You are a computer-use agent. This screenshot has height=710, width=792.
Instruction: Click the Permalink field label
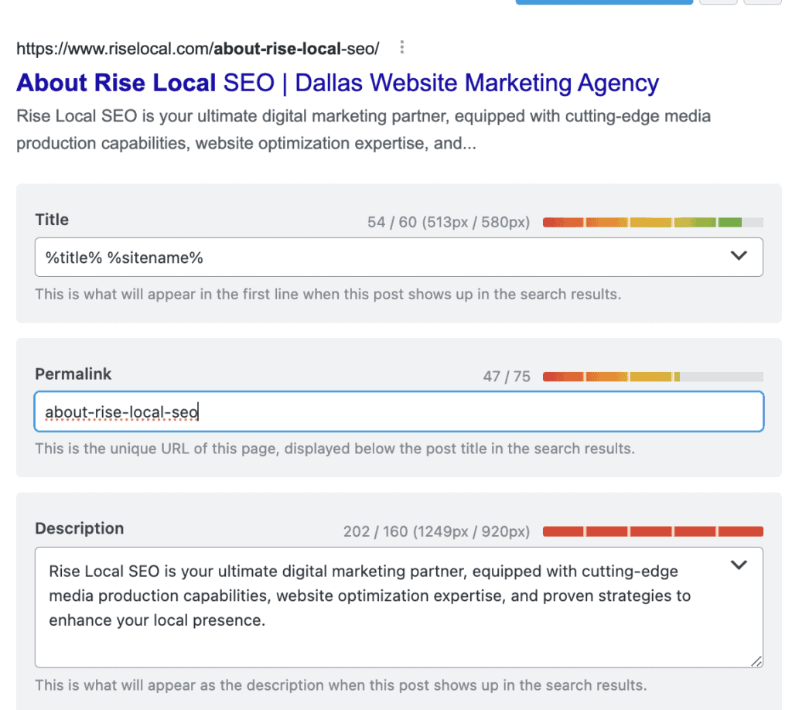tap(73, 374)
